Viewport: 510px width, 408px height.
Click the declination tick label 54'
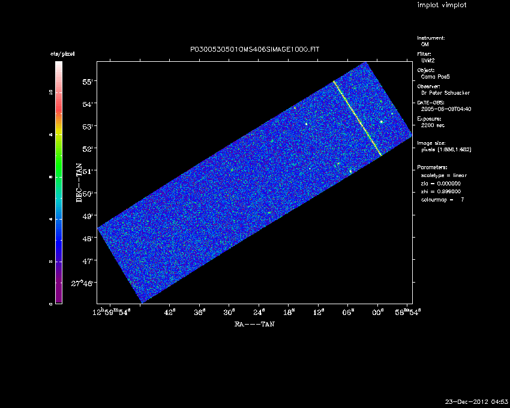88,104
